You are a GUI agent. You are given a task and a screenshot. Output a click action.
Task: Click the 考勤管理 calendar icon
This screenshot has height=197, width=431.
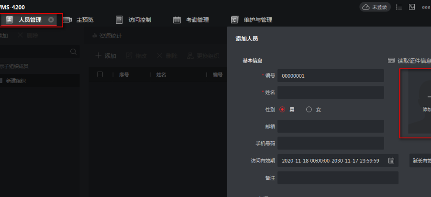pyautogui.click(x=177, y=20)
